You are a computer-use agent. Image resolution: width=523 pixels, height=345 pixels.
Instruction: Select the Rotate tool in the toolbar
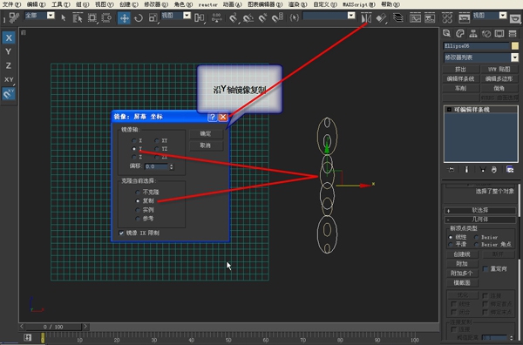[x=138, y=17]
